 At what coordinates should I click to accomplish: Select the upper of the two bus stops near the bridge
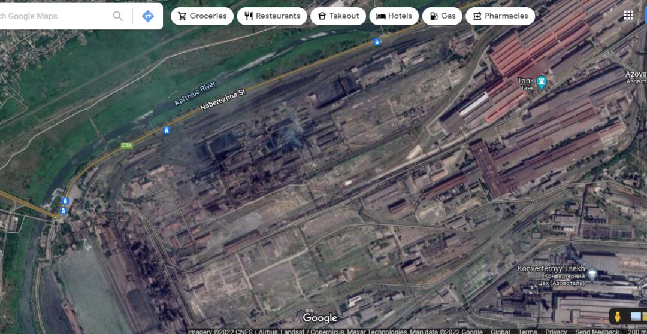click(65, 201)
